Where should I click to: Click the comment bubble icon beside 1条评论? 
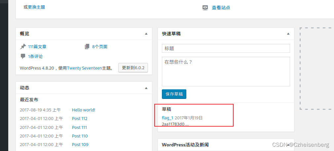click(x=23, y=56)
